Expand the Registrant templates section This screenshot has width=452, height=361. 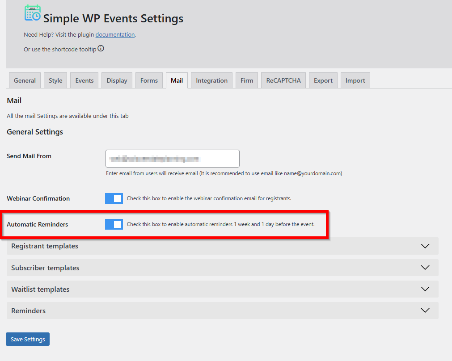click(223, 246)
